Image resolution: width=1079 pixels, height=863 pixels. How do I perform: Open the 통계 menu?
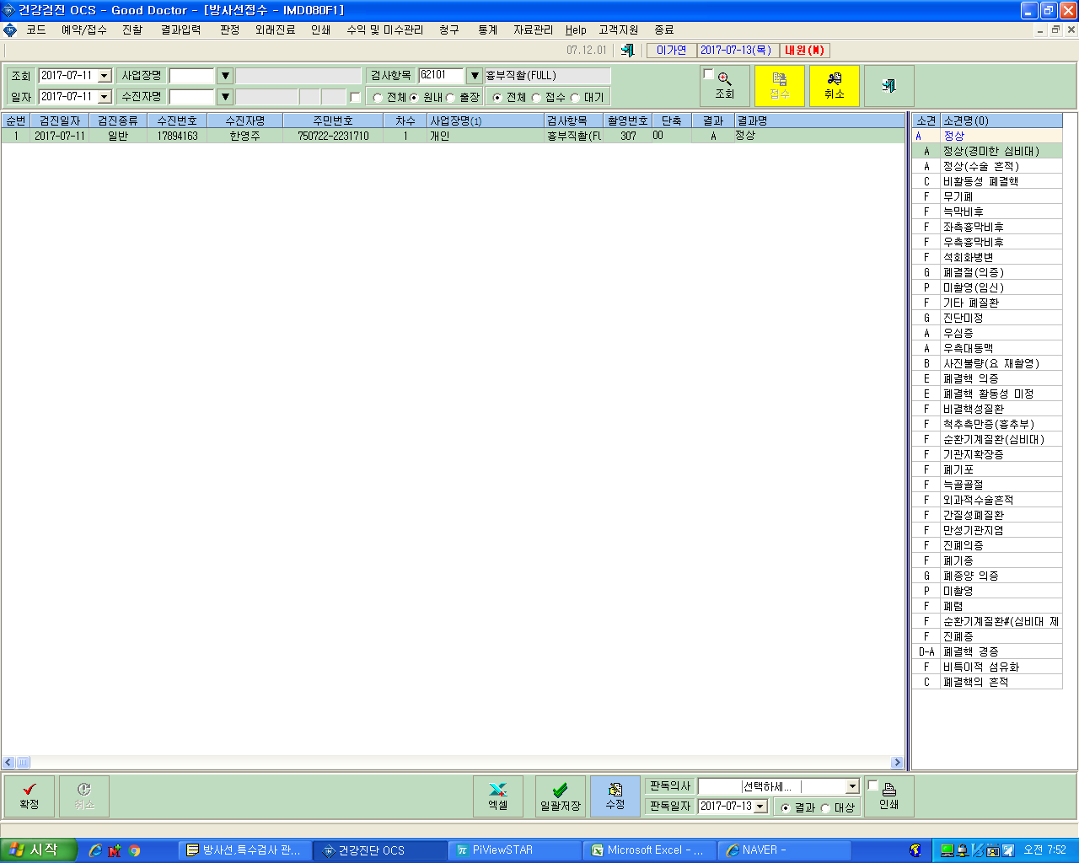point(487,29)
